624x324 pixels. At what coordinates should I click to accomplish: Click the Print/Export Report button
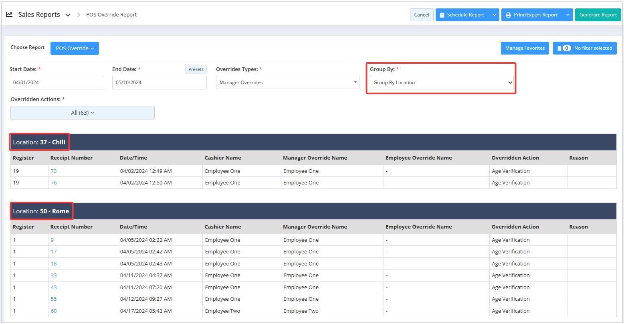(x=532, y=15)
